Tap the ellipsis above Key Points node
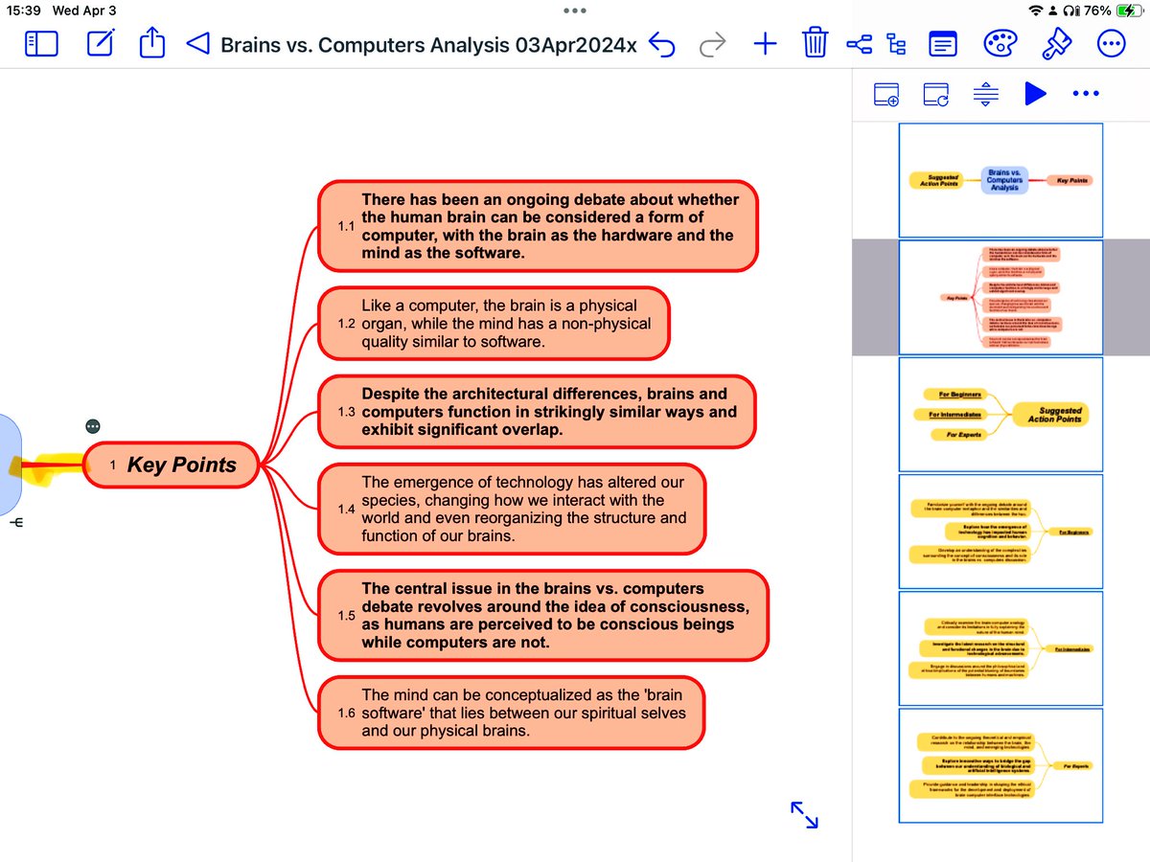Viewport: 1150px width, 862px height. click(93, 426)
